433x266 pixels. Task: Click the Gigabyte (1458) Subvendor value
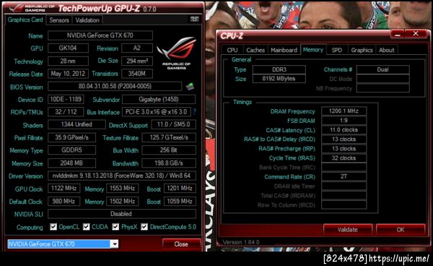(159, 99)
